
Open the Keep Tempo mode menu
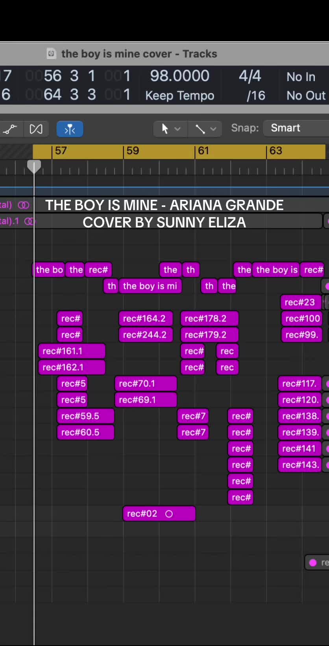pyautogui.click(x=180, y=95)
